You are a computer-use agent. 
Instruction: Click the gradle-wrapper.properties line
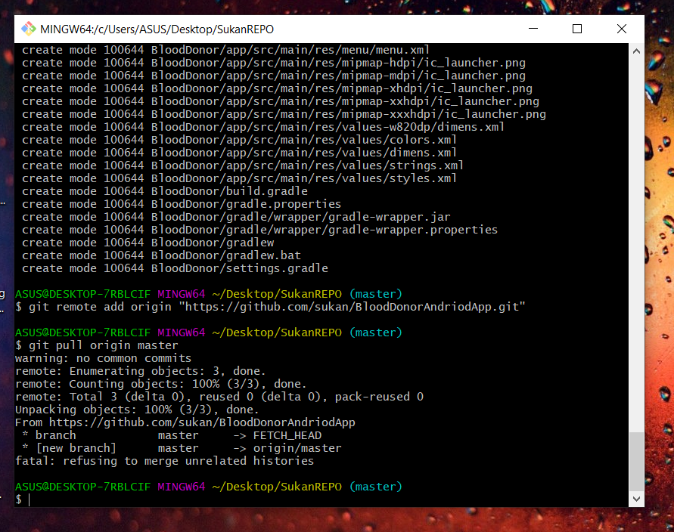click(260, 230)
